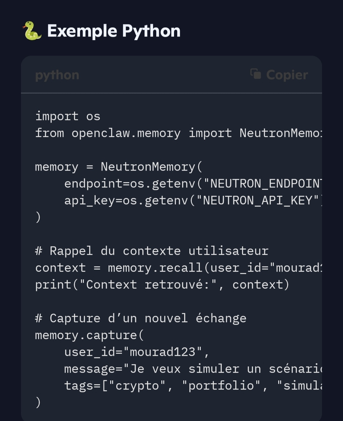Click the python language label
Screen dimensions: 343x421
click(57, 75)
